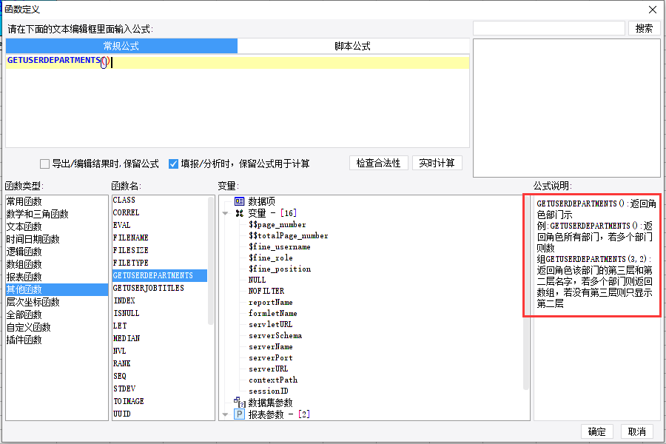Click the 检查合法性 button
Screen dimensions: 666x444
[x=378, y=163]
